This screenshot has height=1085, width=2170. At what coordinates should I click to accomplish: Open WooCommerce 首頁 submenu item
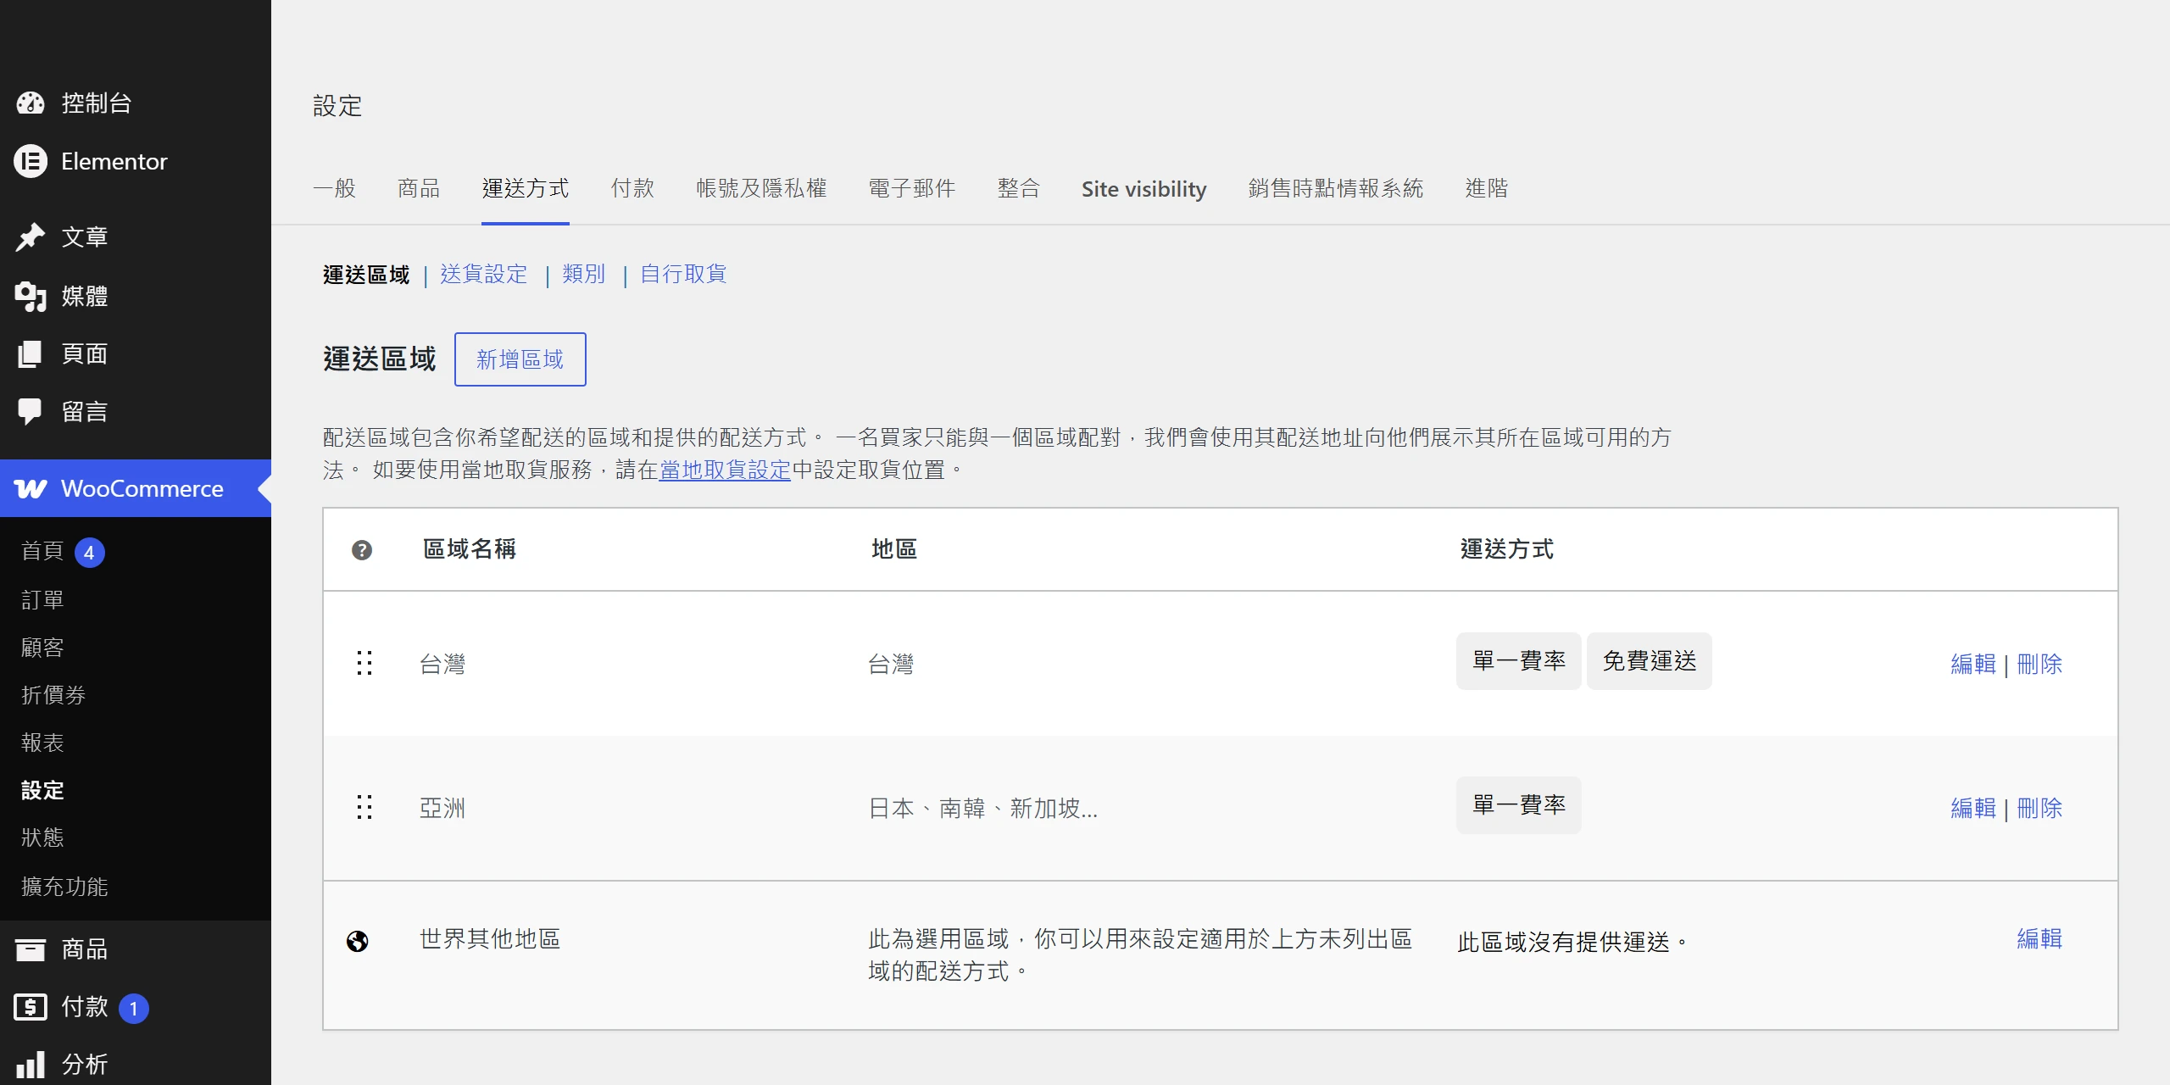coord(42,551)
